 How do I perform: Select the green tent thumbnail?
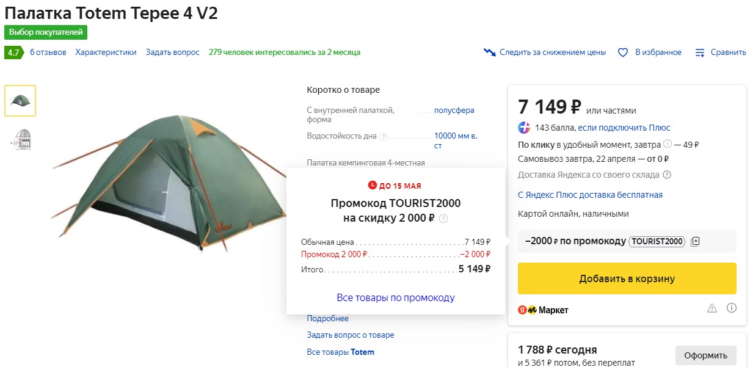coord(20,101)
